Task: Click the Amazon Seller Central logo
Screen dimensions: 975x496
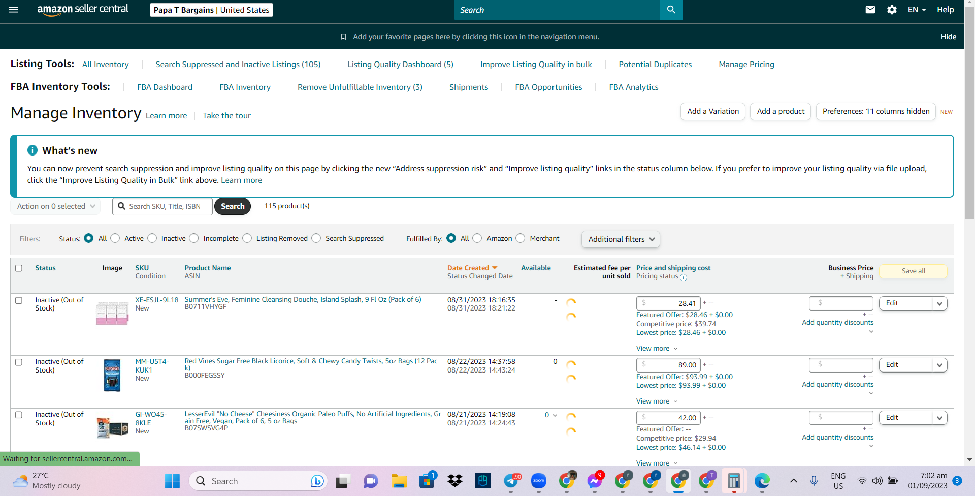Action: coord(83,10)
